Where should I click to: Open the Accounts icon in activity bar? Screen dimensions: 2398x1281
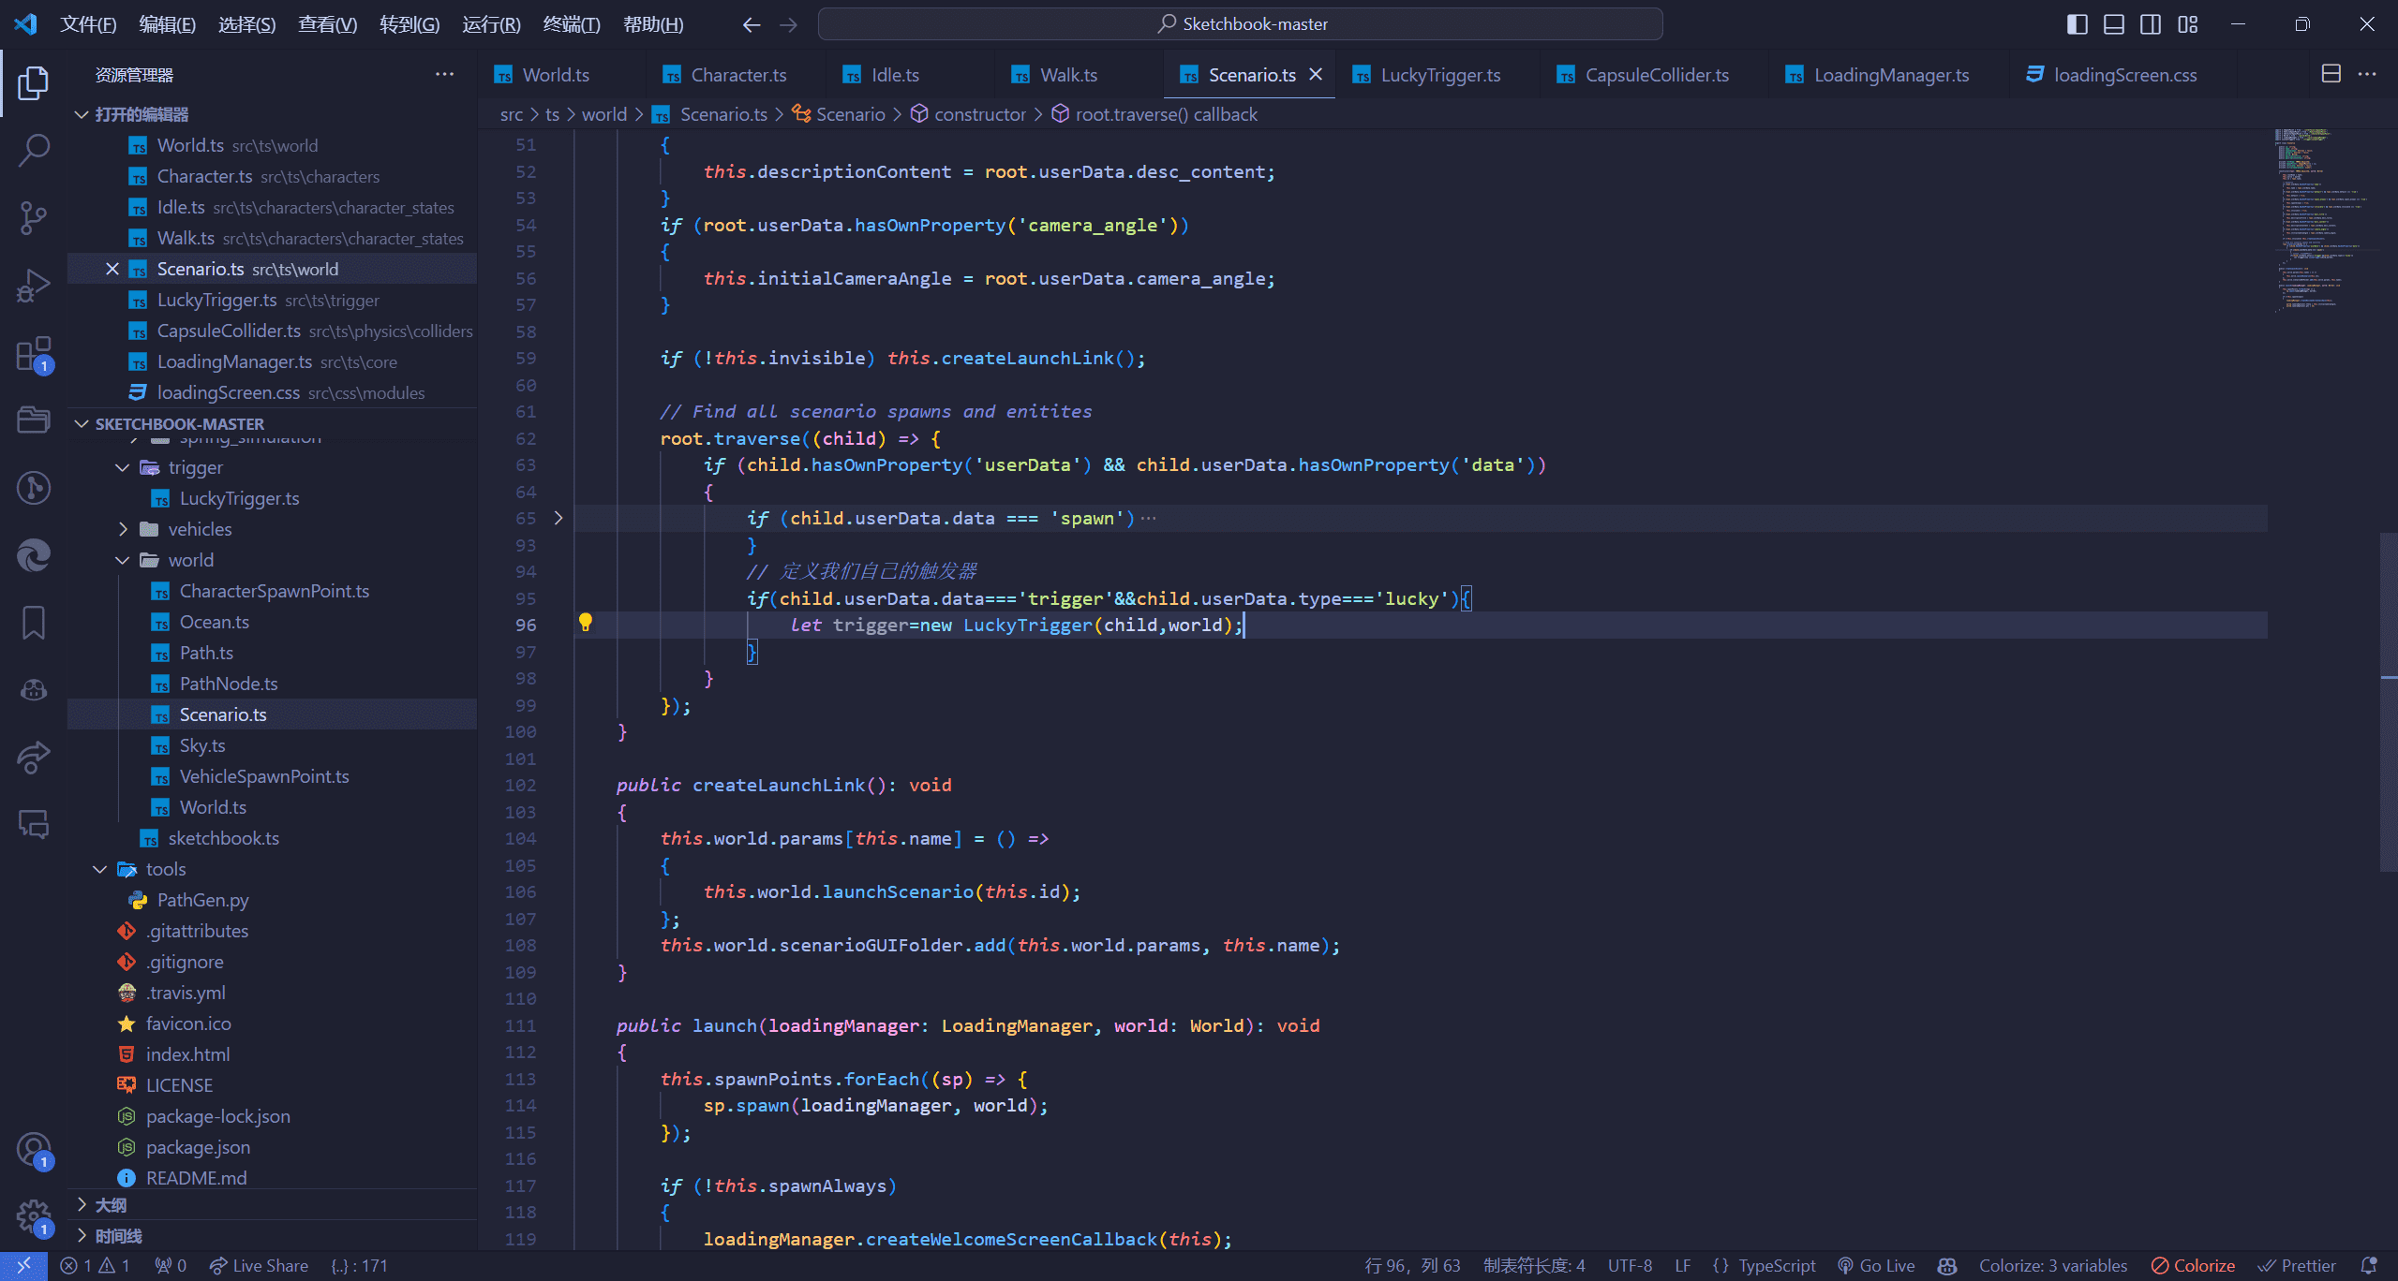[33, 1150]
